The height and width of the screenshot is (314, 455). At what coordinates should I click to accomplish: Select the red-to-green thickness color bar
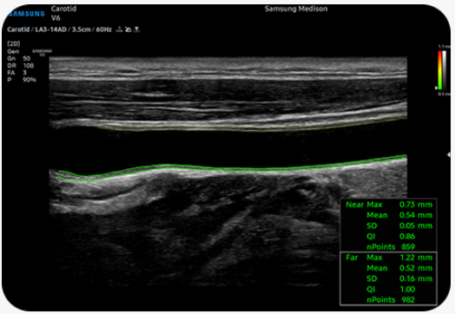pos(440,70)
